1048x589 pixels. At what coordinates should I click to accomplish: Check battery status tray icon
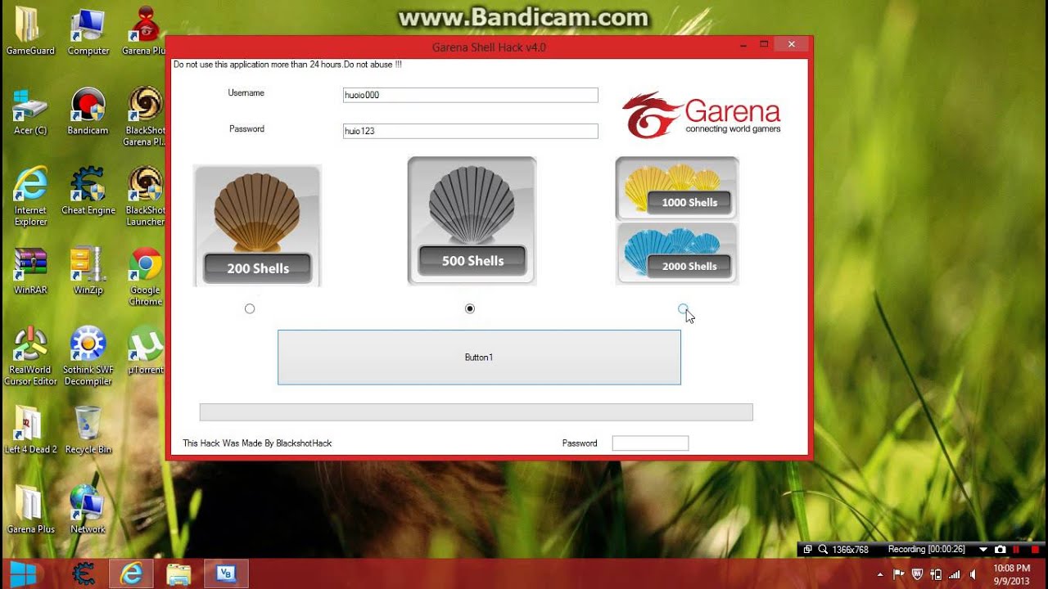tap(936, 574)
